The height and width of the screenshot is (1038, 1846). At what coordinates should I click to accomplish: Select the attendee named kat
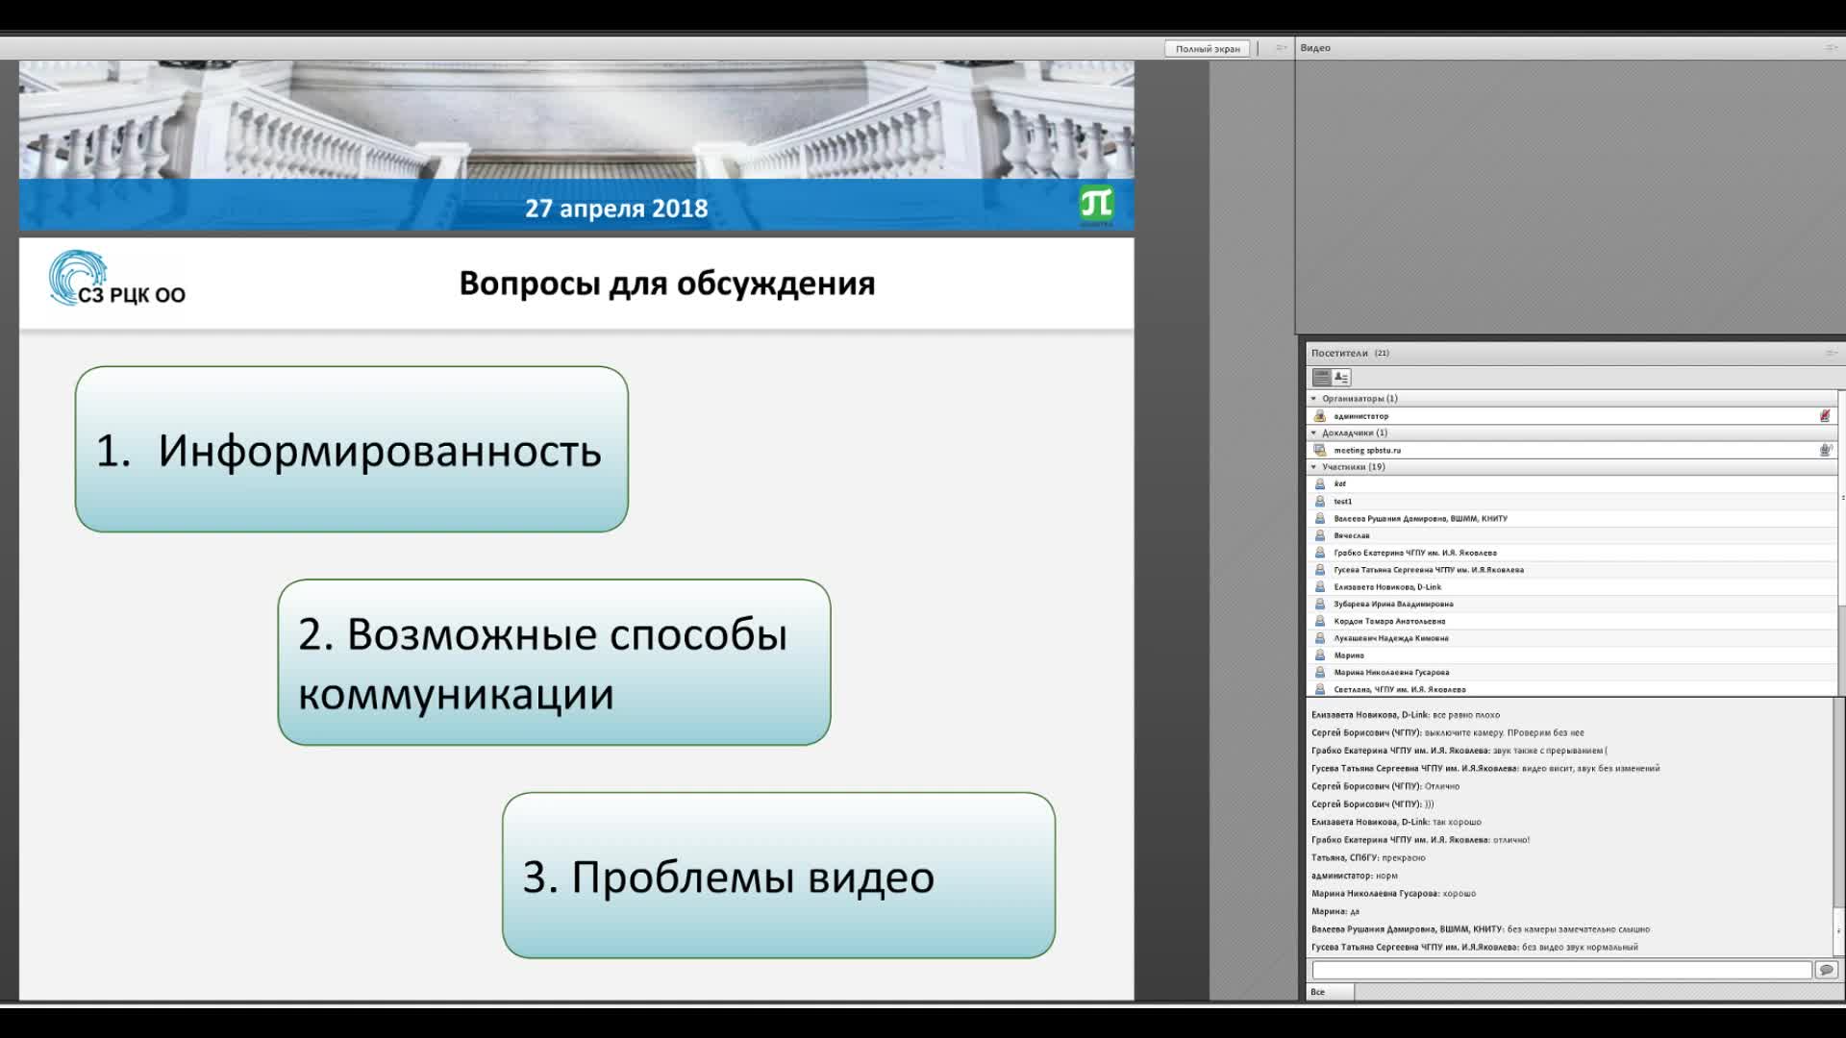pos(1573,484)
